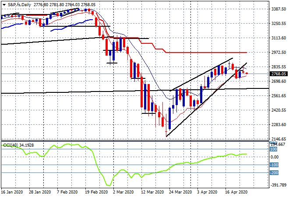Image resolution: width=289 pixels, height=197 pixels.
Task: Click the 28 Jan 2020 date label
Action: [40, 192]
